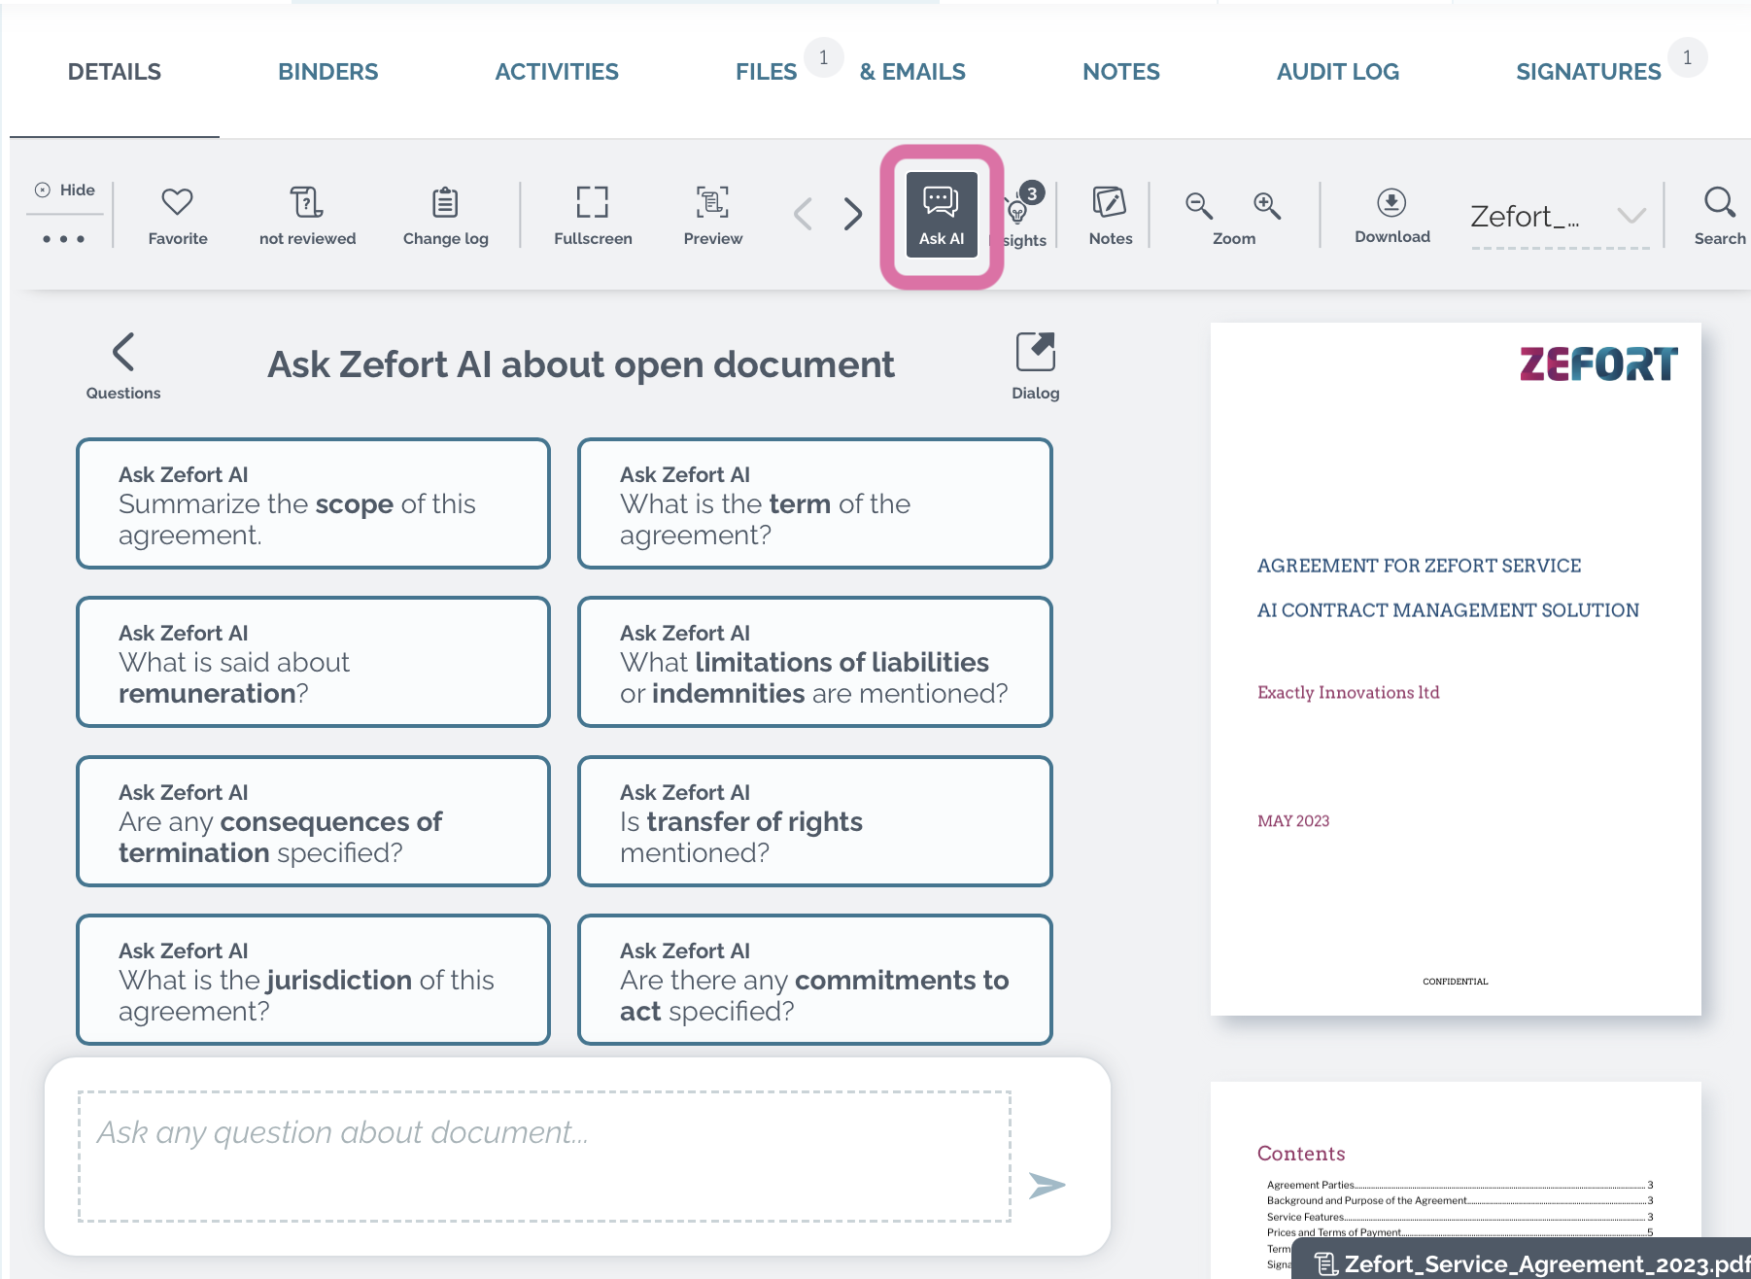Go to next document with right chevron
1751x1279 pixels.
851,214
